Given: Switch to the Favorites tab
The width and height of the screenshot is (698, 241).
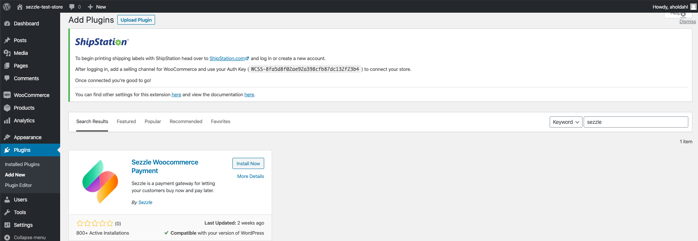Looking at the screenshot, I should click(220, 122).
